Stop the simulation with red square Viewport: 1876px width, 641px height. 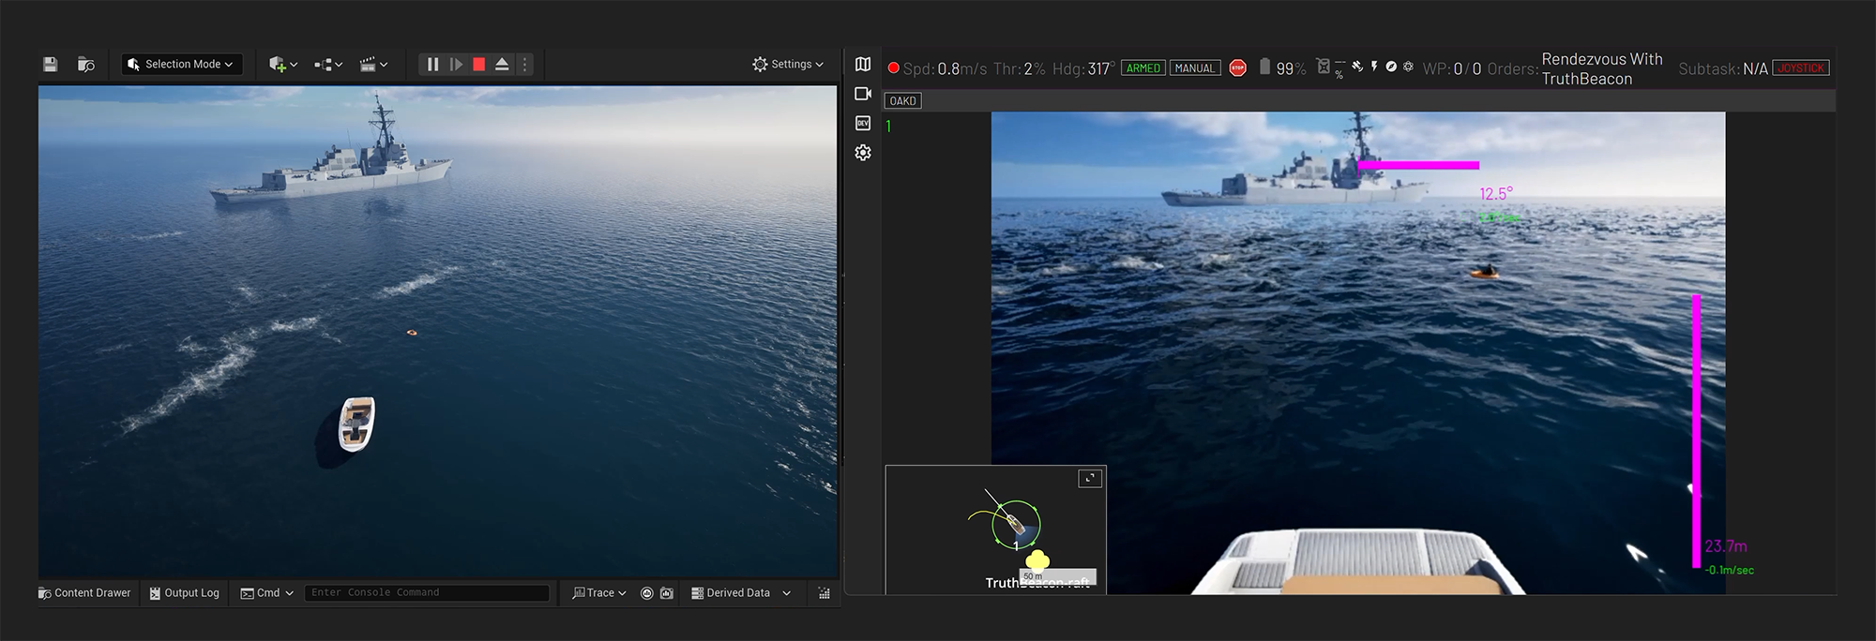point(479,65)
